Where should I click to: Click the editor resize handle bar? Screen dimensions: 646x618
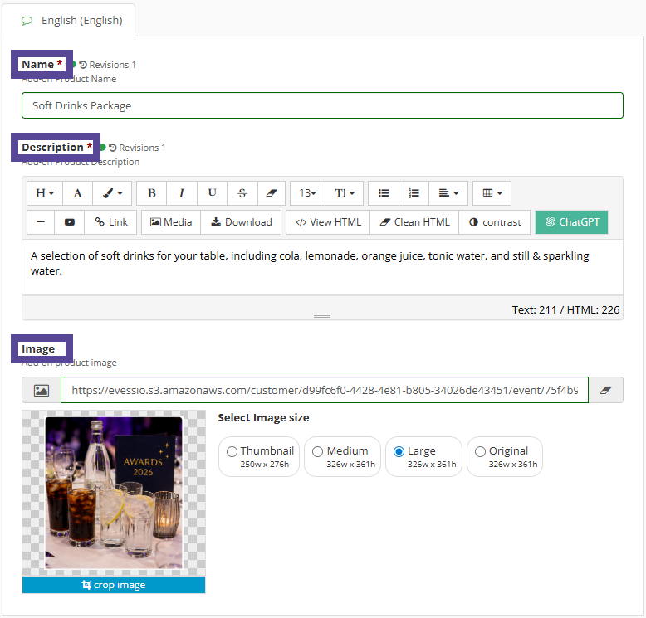click(x=322, y=316)
